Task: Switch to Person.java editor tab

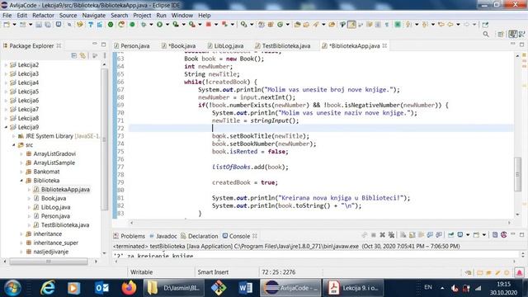Action: [x=132, y=46]
